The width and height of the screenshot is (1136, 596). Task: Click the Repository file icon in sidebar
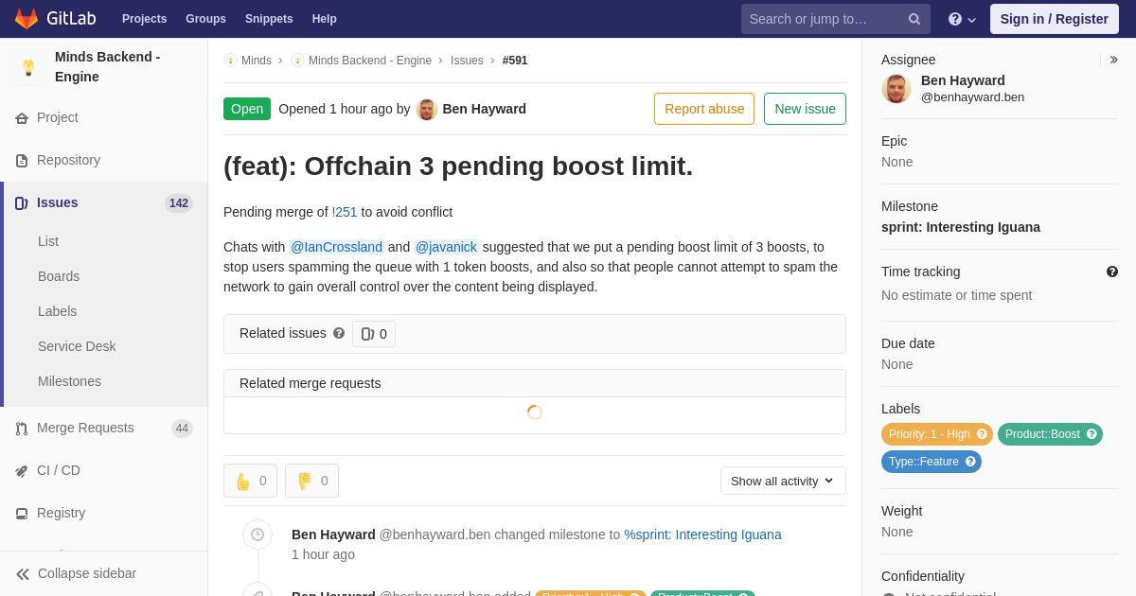tap(22, 161)
